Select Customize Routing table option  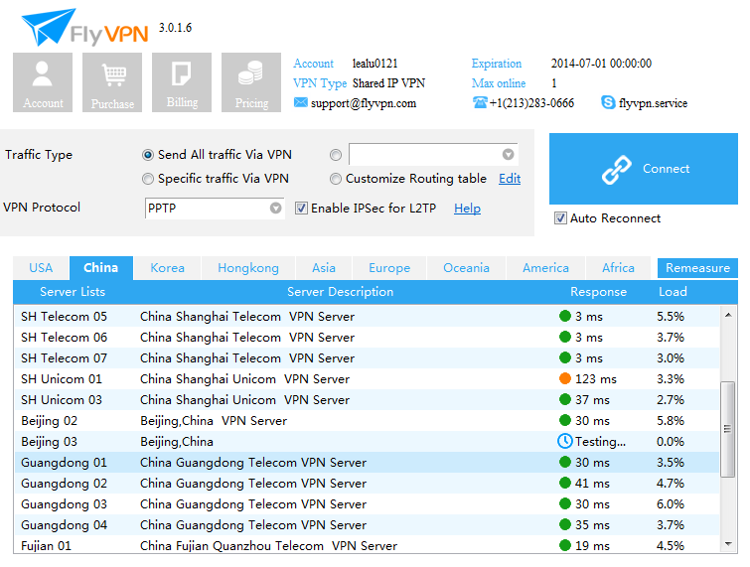336,179
